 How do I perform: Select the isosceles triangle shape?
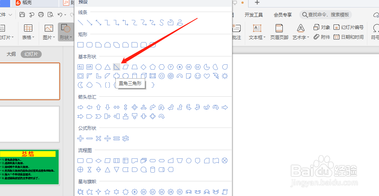point(108,67)
